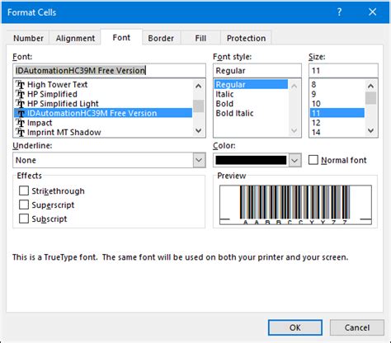Switch to the Border tab
Image resolution: width=391 pixels, height=343 pixels.
(x=161, y=38)
